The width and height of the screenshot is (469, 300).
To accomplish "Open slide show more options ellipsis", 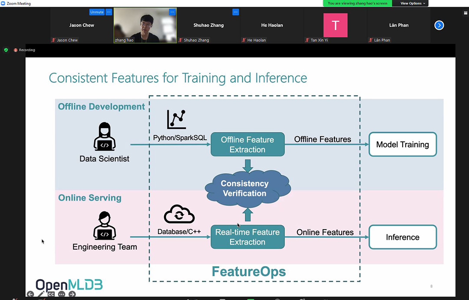I will tap(62, 294).
